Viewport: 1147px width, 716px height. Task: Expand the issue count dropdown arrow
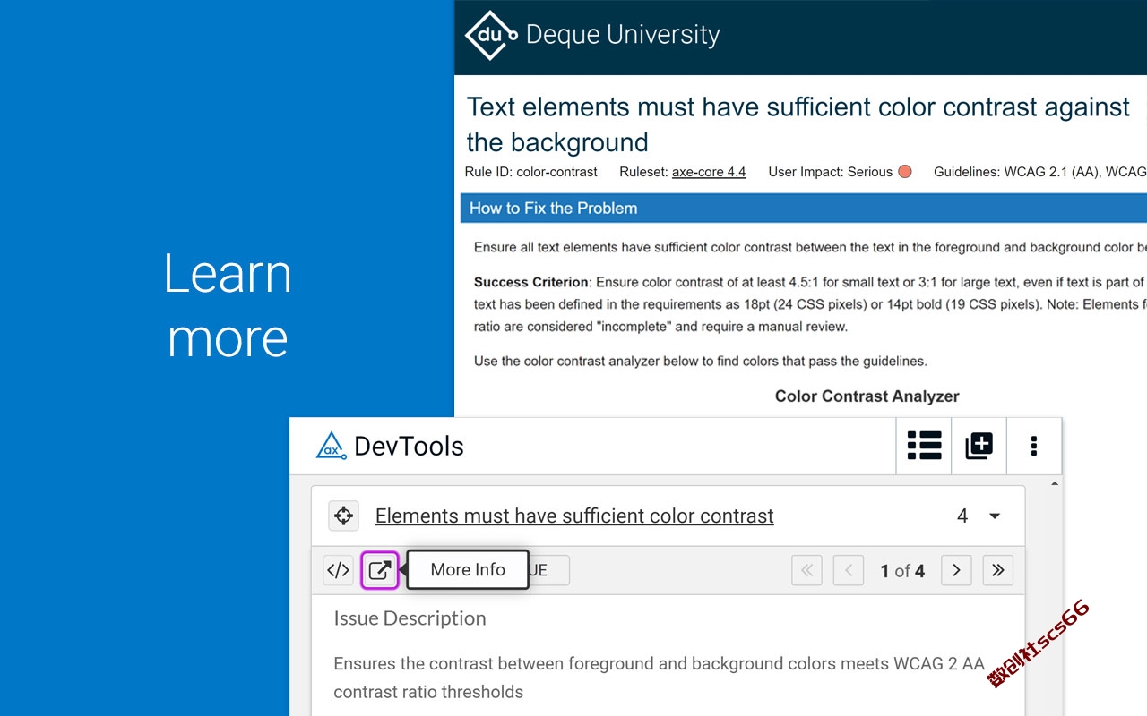994,516
